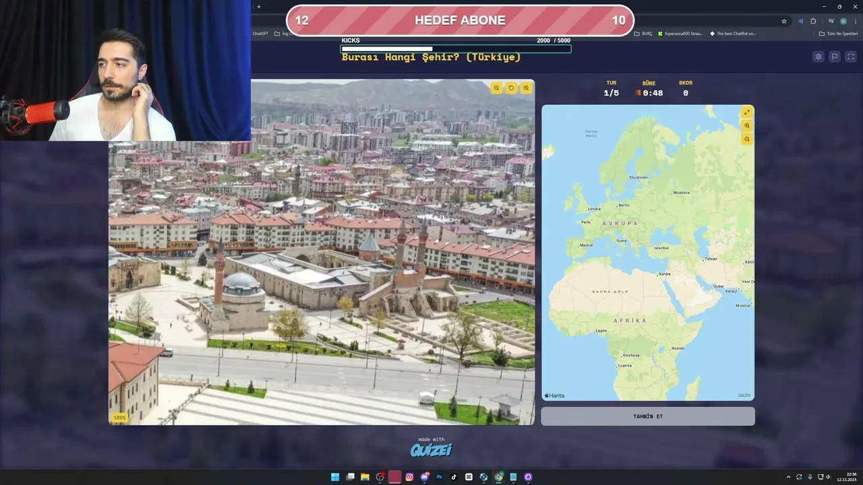Toggle quiz fullscreen mode
Screen dimensions: 863x485
click(x=851, y=57)
